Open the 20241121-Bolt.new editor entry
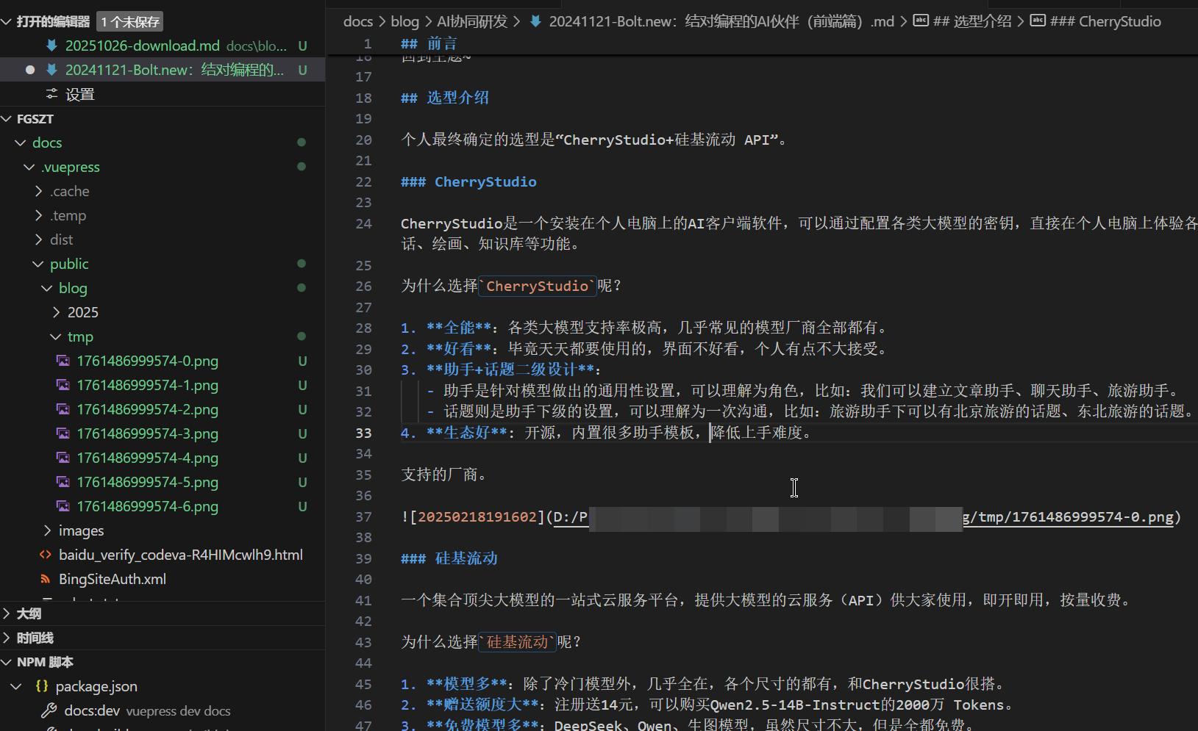The image size is (1198, 731). 174,70
